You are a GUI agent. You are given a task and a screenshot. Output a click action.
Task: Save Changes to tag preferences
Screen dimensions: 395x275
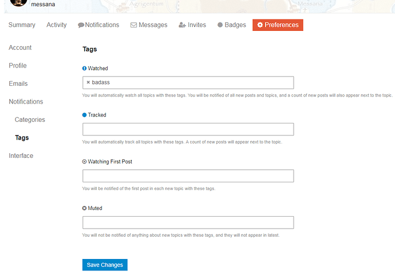point(105,265)
